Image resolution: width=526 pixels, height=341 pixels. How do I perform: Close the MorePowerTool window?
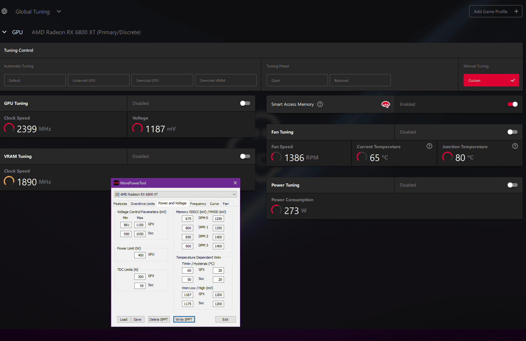(x=235, y=183)
